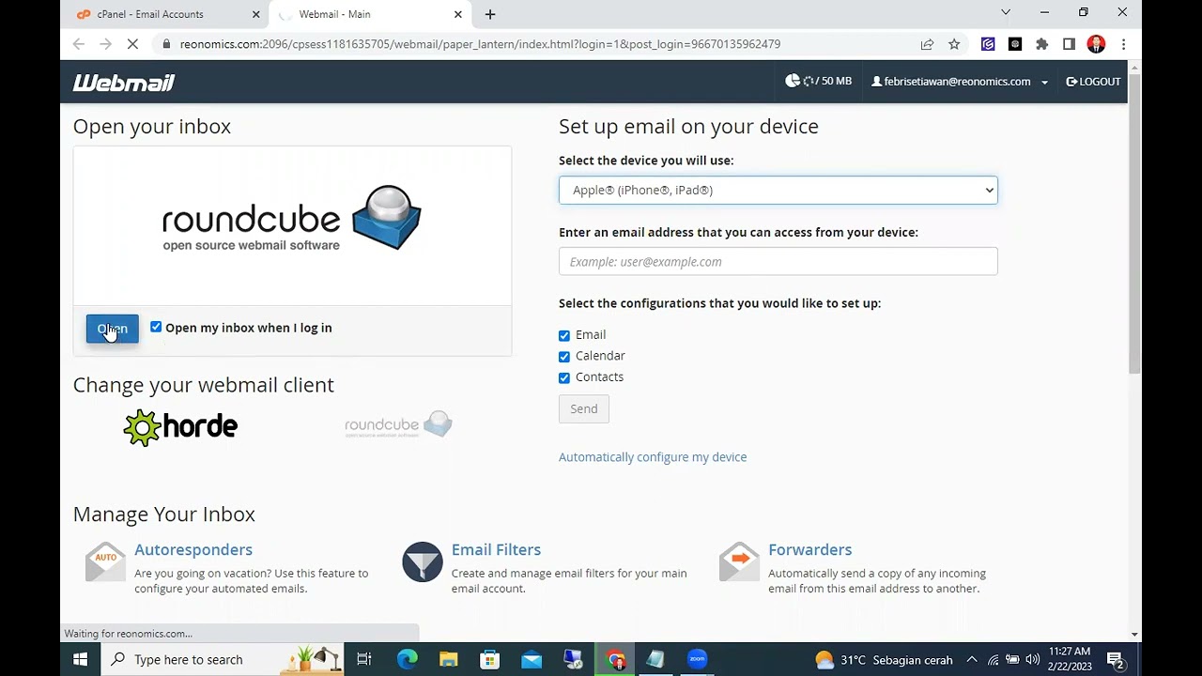
Task: Click Chrome icon in taskbar
Action: coord(615,659)
